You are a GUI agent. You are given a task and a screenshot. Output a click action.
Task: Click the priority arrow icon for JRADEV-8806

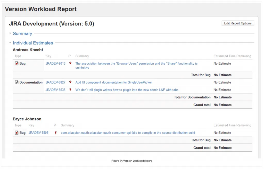pos(56,132)
